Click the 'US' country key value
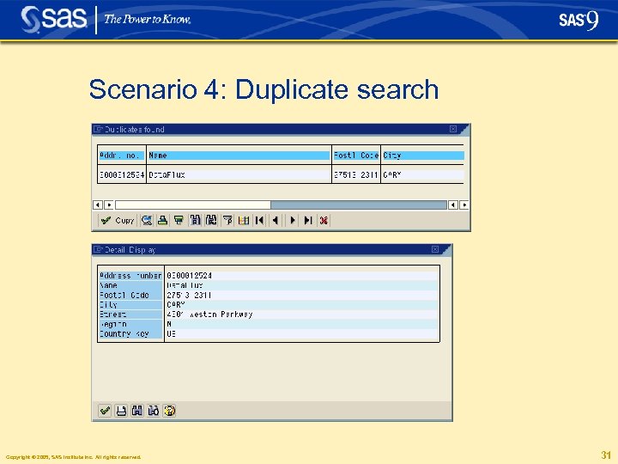 click(171, 333)
